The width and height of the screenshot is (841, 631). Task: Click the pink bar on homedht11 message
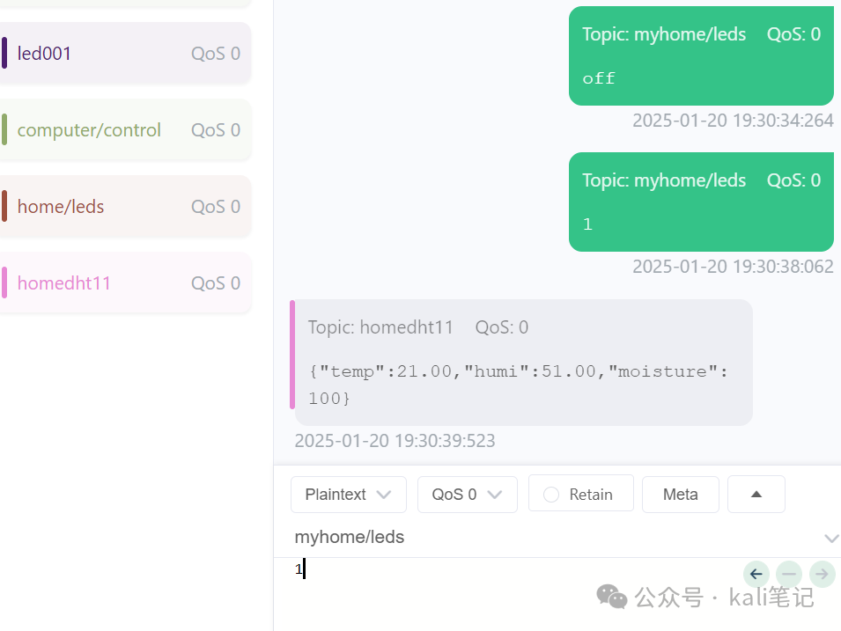[292, 355]
